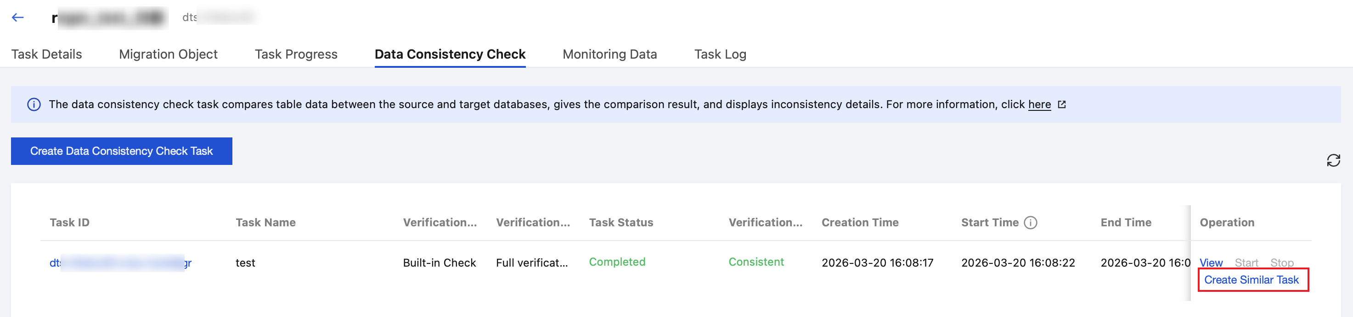Click the info icon in the blue banner
Viewport: 1353px width, 317px height.
click(x=34, y=105)
